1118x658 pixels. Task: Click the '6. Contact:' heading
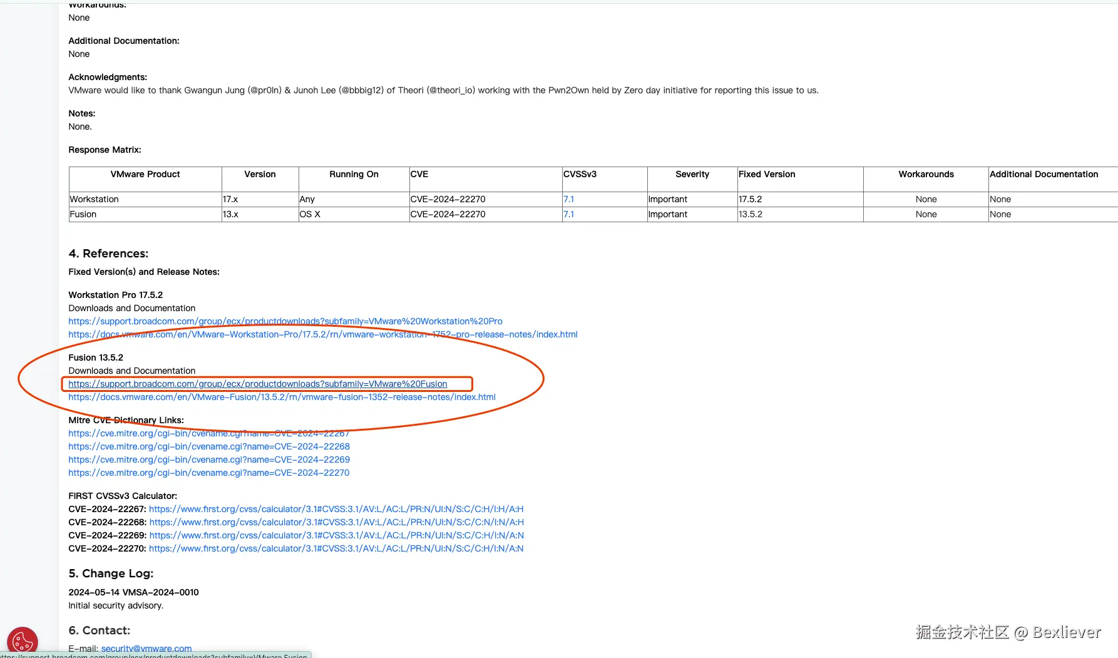point(100,630)
